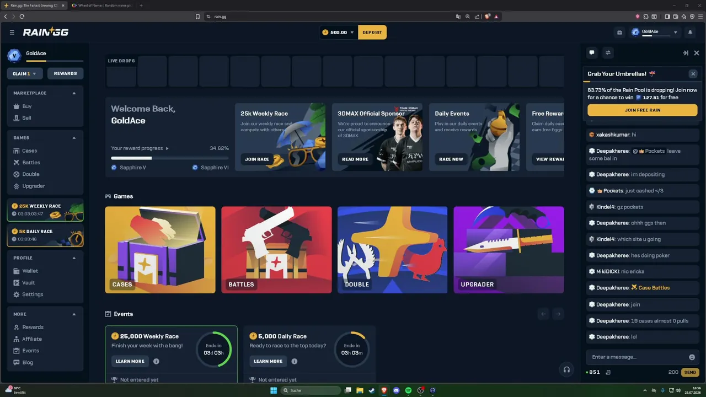Open the trades swap-arrows icon in the chat panel

click(x=608, y=53)
